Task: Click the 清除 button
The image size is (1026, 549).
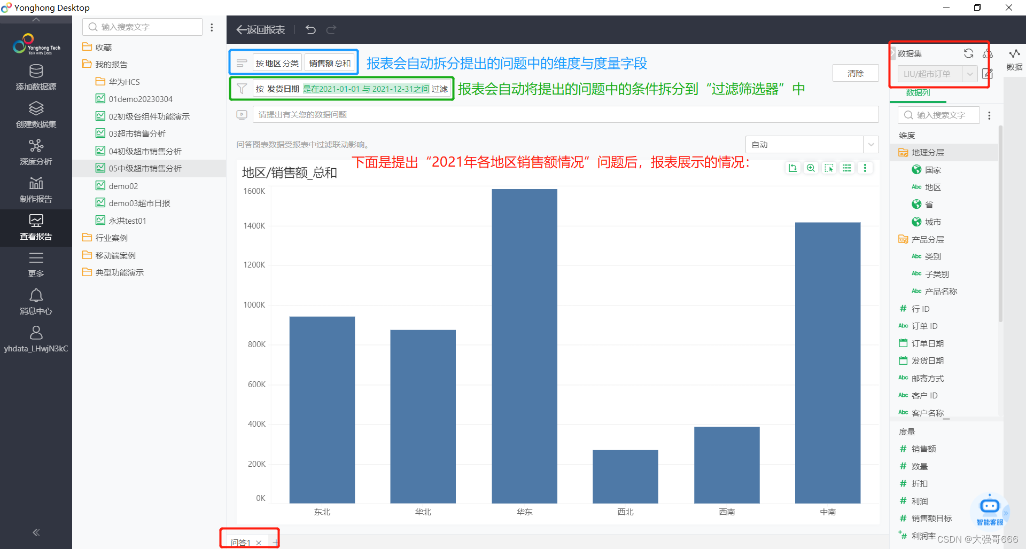Action: click(x=856, y=73)
